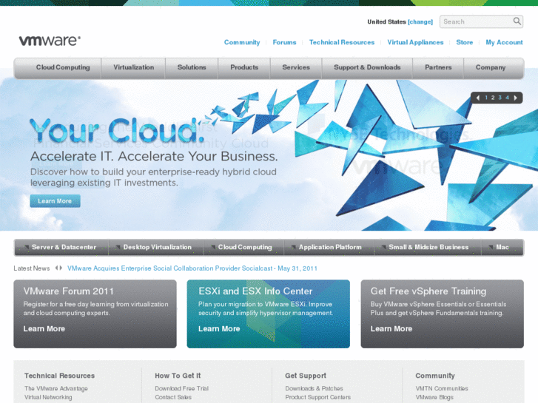Jump to banner slide 2
This screenshot has width=538, height=403.
493,98
